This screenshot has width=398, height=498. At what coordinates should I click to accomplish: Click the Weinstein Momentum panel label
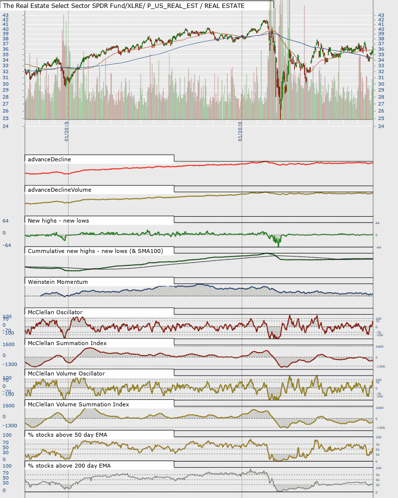[x=58, y=282]
